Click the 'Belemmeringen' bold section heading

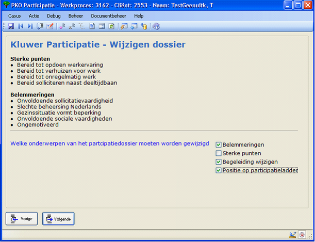[32, 94]
